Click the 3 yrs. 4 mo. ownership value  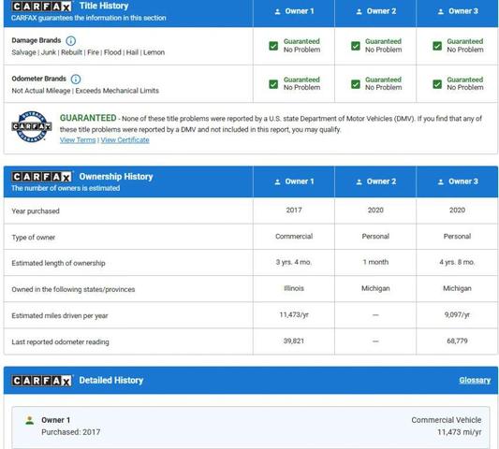point(294,262)
